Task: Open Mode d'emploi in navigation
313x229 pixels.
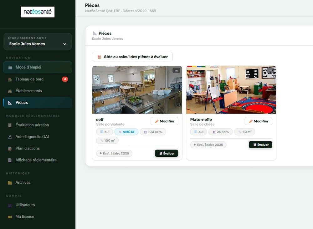Action: 38,67
